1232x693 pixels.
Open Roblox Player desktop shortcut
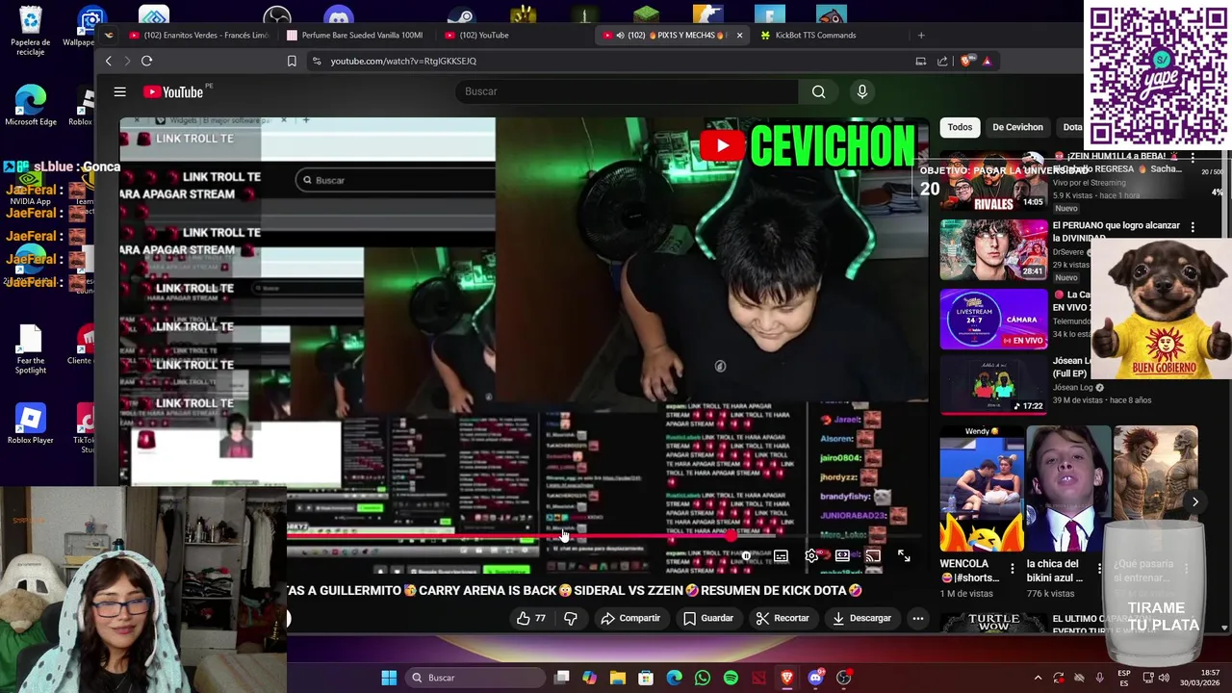[x=31, y=424]
